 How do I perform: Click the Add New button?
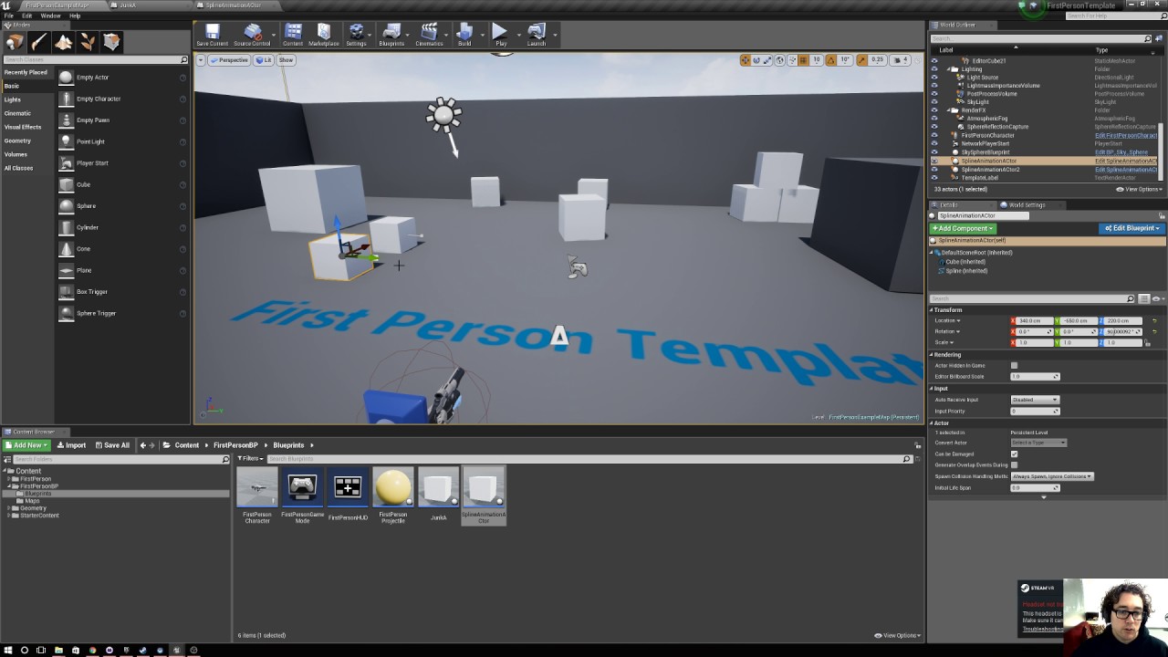[x=26, y=445]
